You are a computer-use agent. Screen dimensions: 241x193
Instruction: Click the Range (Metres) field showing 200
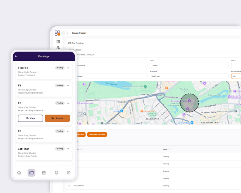click(x=236, y=76)
